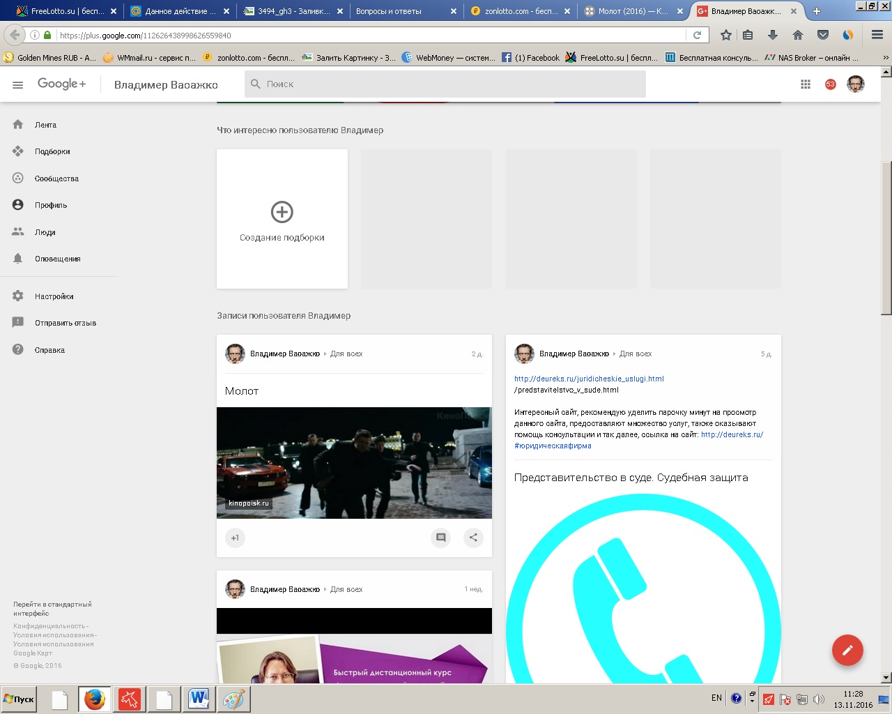The height and width of the screenshot is (714, 892).
Task: Open comments on the Молот post
Action: click(440, 538)
